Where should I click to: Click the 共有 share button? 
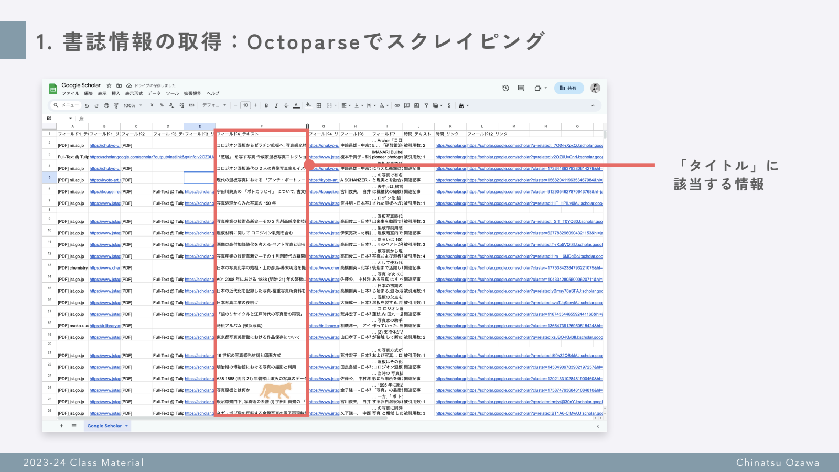click(568, 88)
